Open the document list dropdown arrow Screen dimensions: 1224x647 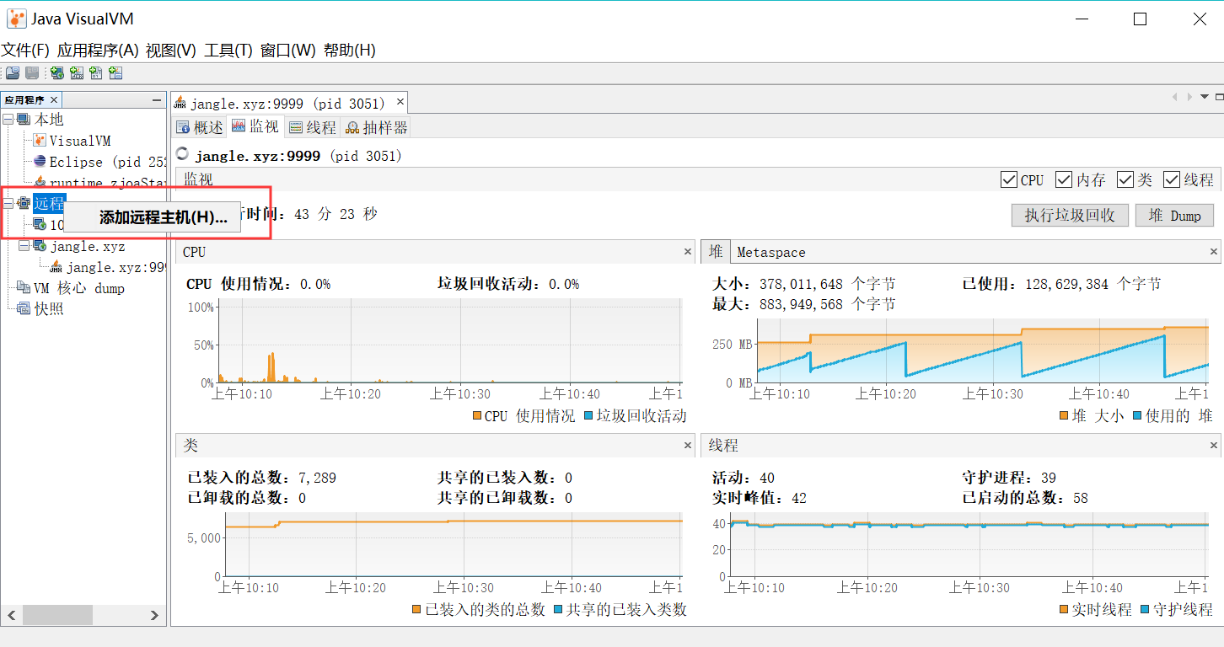(1205, 97)
